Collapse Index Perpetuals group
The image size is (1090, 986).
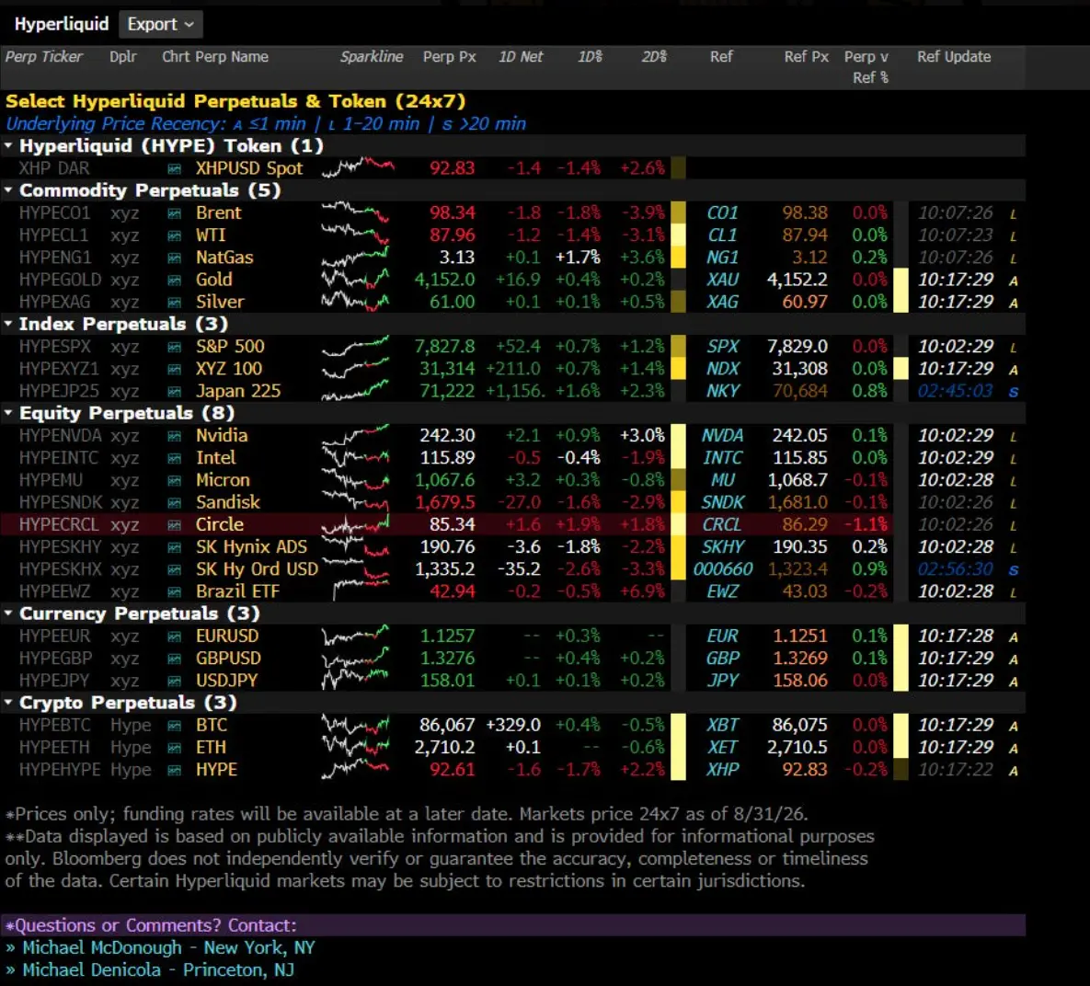click(x=8, y=324)
